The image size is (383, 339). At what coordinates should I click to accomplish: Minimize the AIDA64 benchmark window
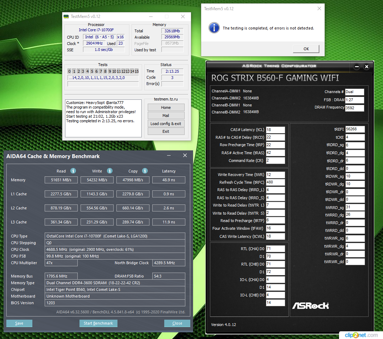pos(169,156)
